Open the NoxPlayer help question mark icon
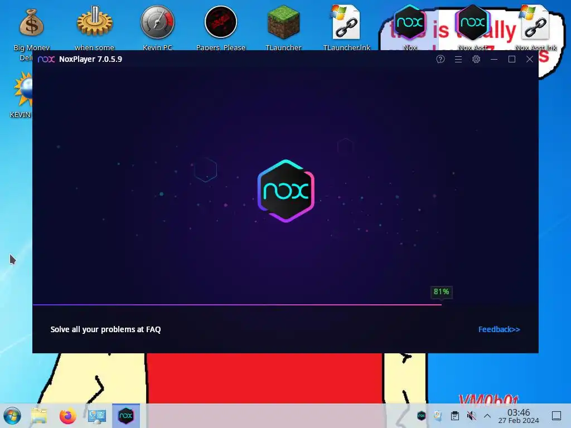The width and height of the screenshot is (571, 428). 441,59
